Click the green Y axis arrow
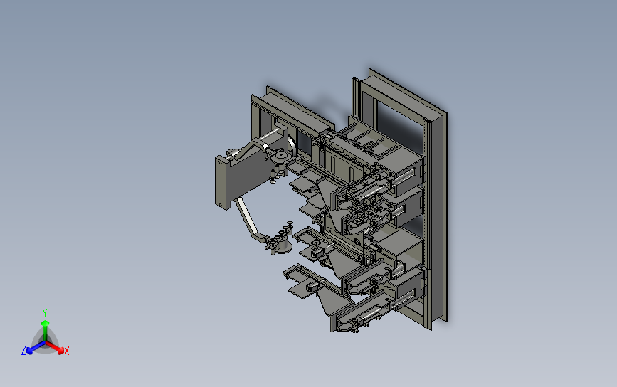Image resolution: width=617 pixels, height=387 pixels. 46,331
